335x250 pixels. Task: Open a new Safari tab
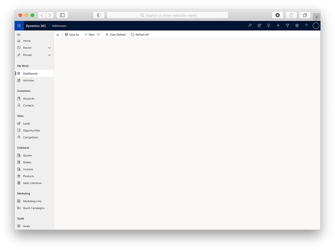tap(317, 17)
